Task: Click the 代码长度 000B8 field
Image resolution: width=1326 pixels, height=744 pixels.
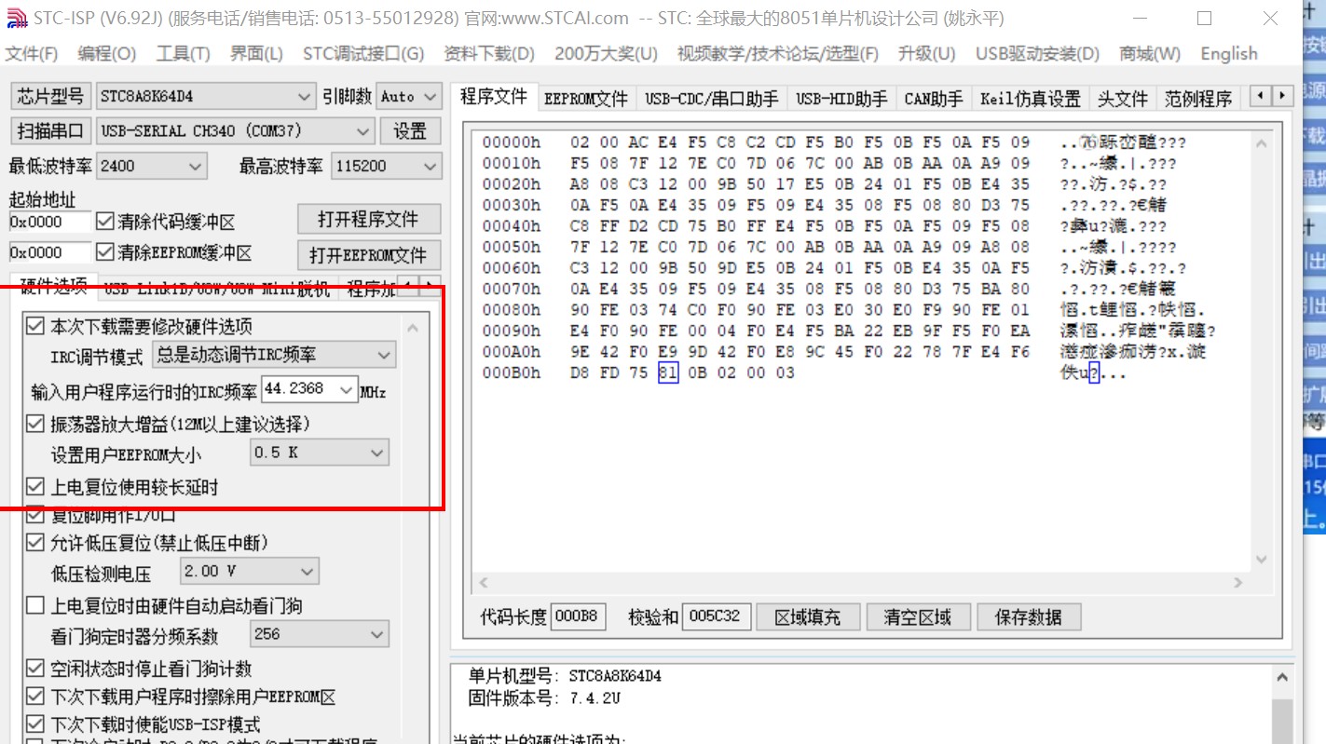Action: point(578,616)
